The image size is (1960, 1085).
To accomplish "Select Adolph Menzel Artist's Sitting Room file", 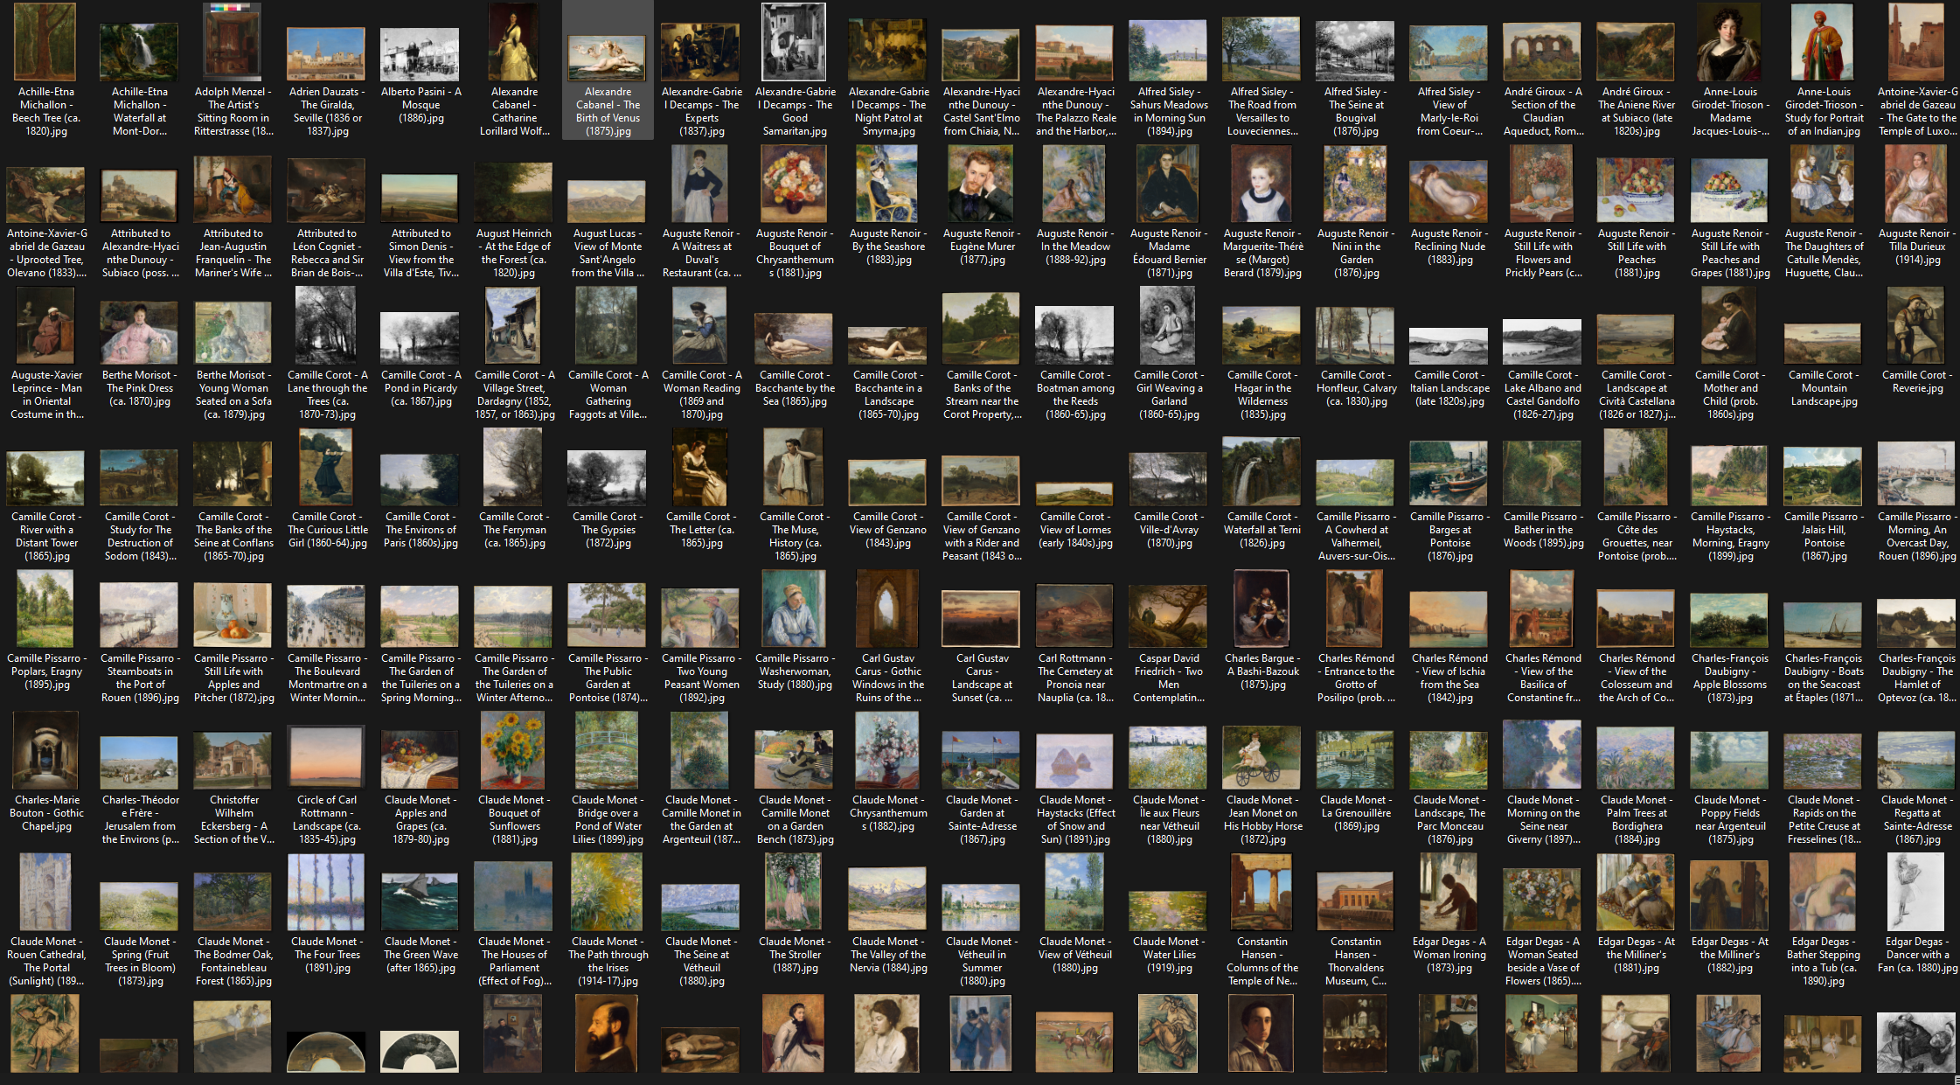I will click(x=233, y=44).
